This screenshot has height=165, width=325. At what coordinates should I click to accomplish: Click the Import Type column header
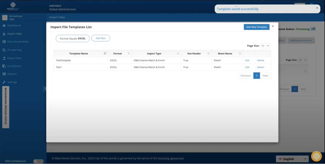point(154,53)
